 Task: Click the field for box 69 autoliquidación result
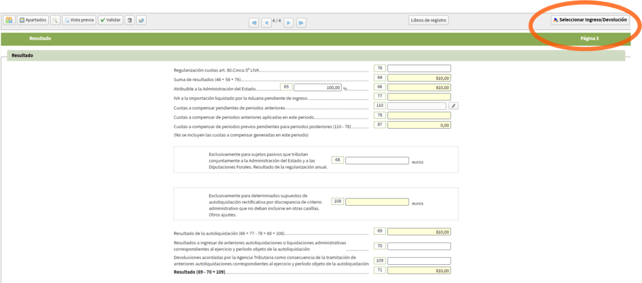click(x=419, y=232)
